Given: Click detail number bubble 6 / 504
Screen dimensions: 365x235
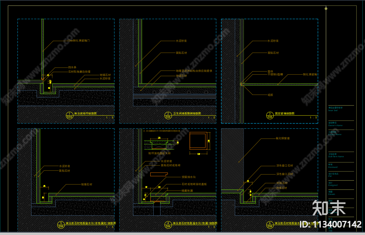Looking at the screenshot, I should coord(270,225).
